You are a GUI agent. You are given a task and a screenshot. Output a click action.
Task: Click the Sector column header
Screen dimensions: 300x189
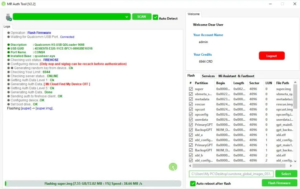254,83
